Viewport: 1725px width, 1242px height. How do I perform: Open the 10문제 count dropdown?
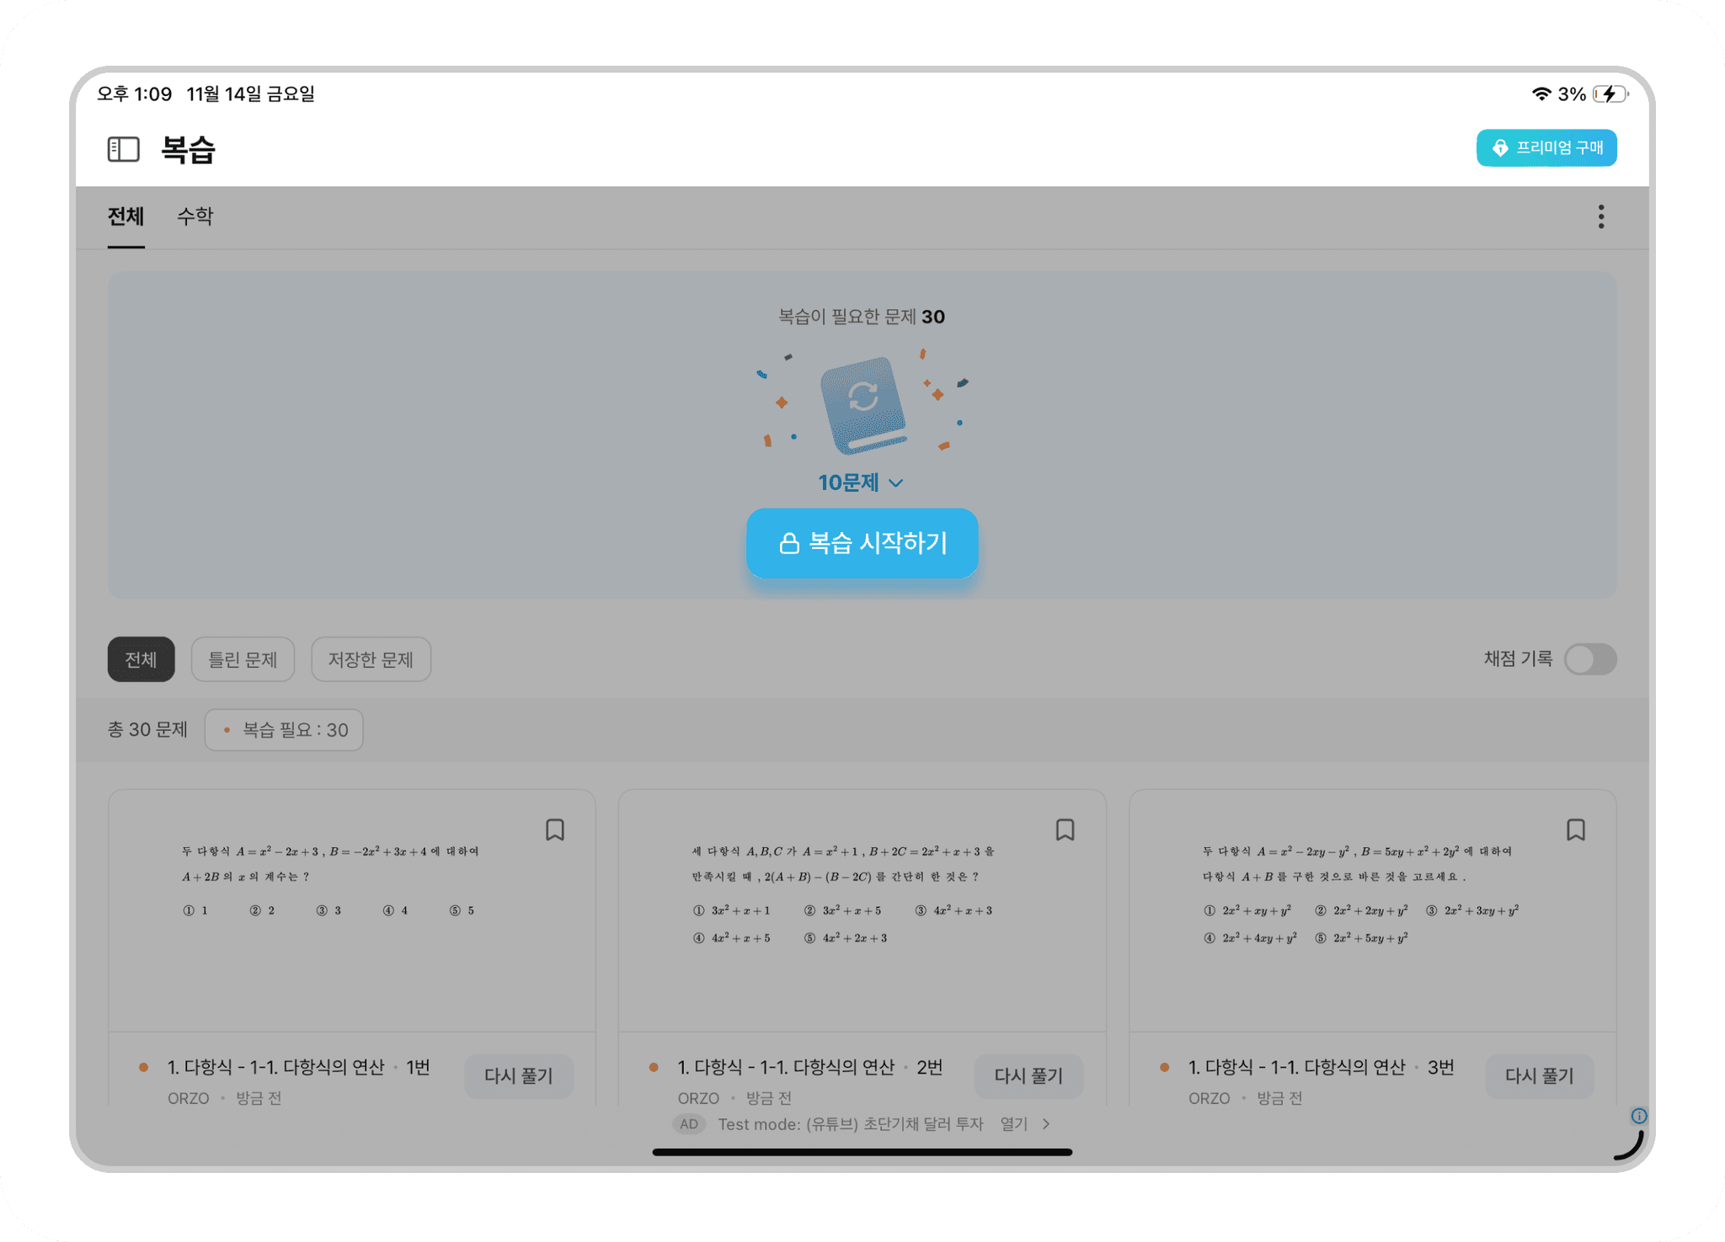coord(861,482)
